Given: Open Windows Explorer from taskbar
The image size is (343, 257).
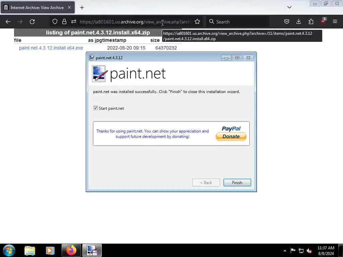Looking at the screenshot, I should (30, 250).
